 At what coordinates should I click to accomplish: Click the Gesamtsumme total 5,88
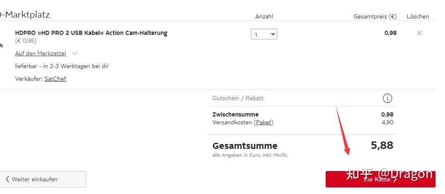[382, 145]
